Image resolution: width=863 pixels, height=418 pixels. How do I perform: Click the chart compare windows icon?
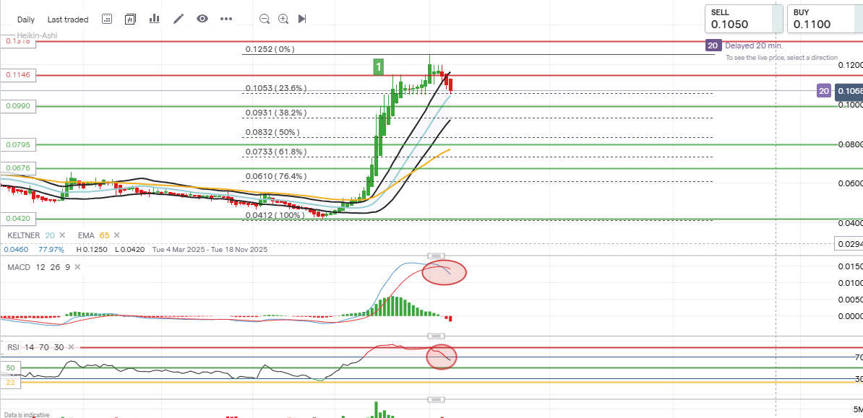(x=130, y=19)
